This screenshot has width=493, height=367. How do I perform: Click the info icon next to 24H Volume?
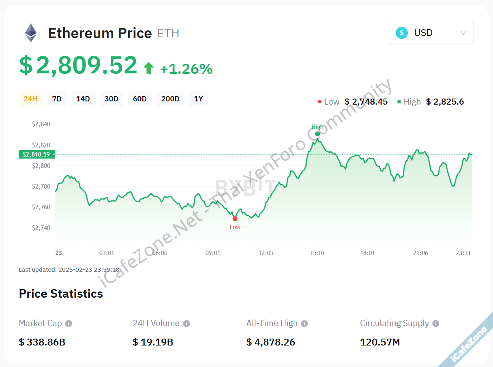point(186,323)
